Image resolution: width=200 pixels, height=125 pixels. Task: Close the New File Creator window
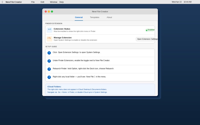tap(46, 11)
